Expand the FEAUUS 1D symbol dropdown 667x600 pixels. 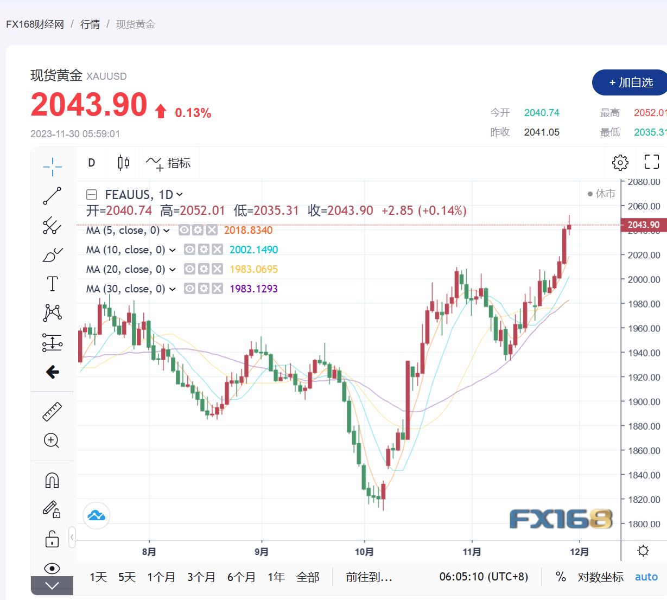coord(180,195)
